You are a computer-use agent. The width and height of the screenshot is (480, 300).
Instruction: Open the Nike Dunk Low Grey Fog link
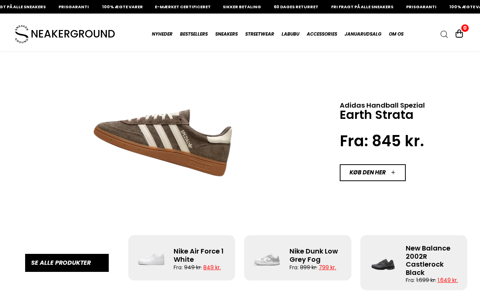point(313,255)
